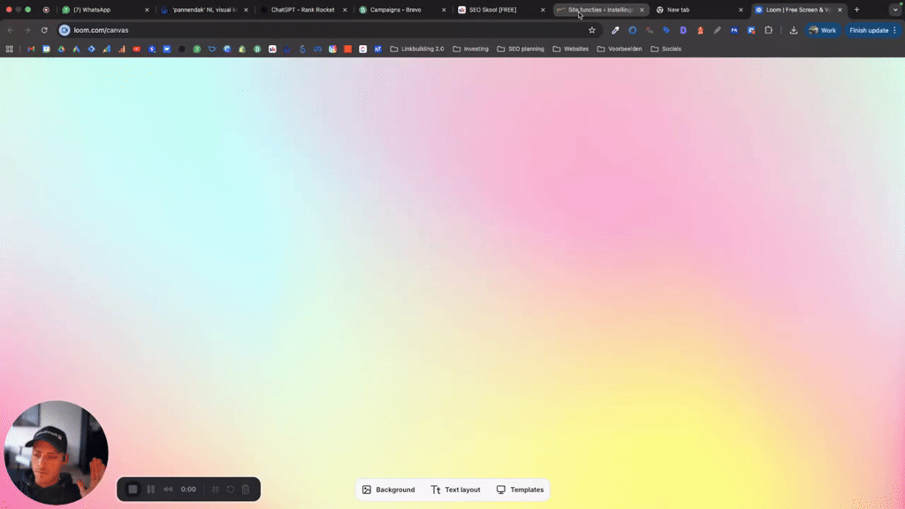Open the Templates menu
Image resolution: width=905 pixels, height=509 pixels.
(x=520, y=490)
